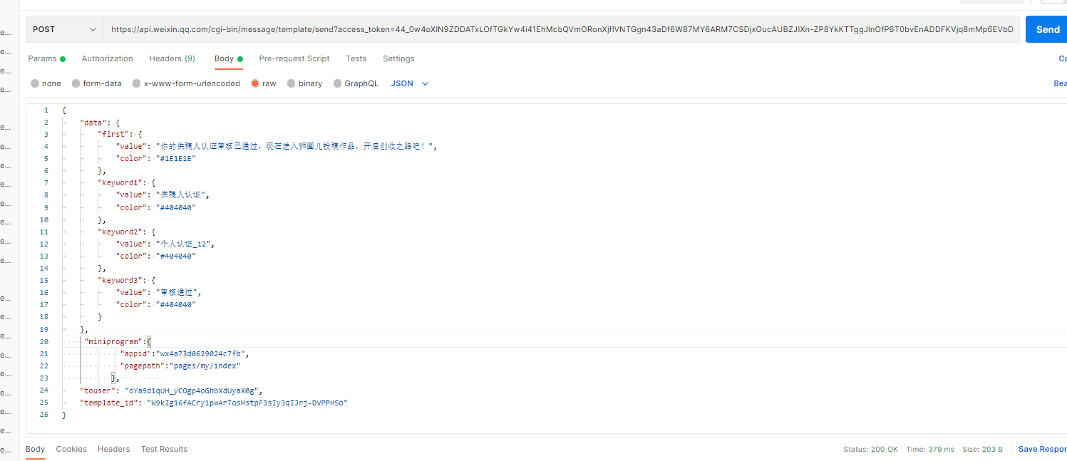Image resolution: width=1067 pixels, height=461 pixels.
Task: Click the "keyword1": { line
Action: click(126, 183)
